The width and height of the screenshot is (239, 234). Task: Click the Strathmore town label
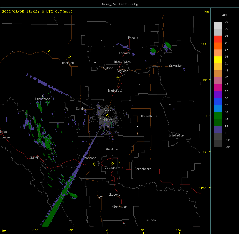pos(143,169)
